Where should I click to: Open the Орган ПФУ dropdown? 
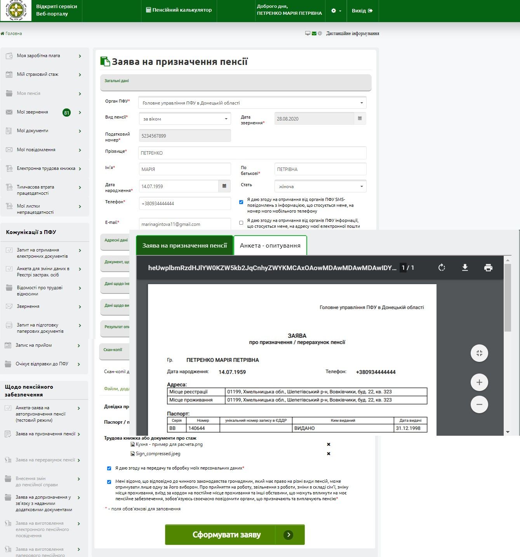(x=252, y=103)
